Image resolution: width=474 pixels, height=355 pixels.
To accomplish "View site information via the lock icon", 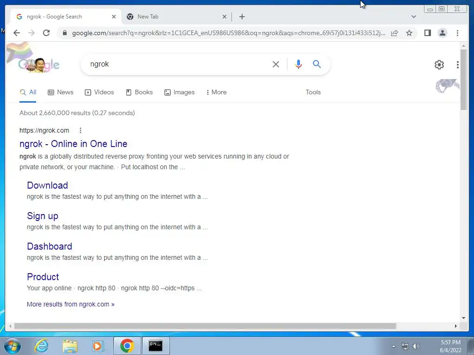I will click(64, 33).
